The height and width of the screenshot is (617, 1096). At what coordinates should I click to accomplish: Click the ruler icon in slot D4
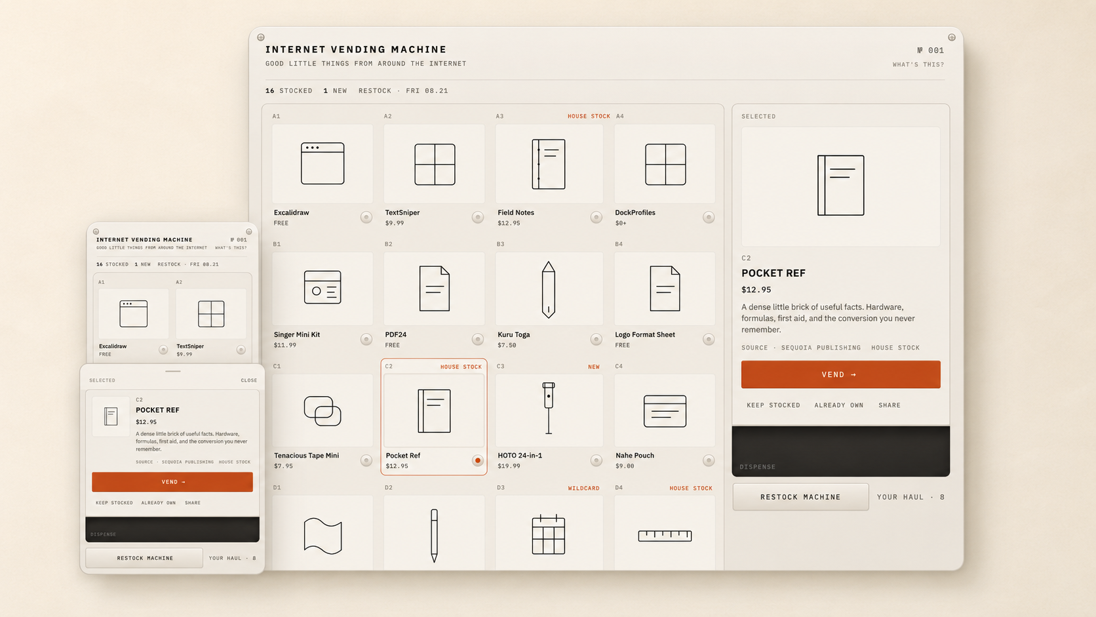(665, 536)
